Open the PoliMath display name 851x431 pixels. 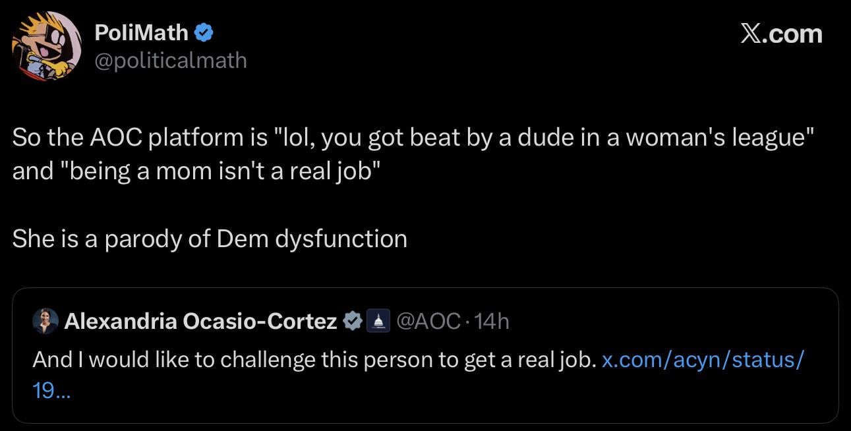[142, 31]
